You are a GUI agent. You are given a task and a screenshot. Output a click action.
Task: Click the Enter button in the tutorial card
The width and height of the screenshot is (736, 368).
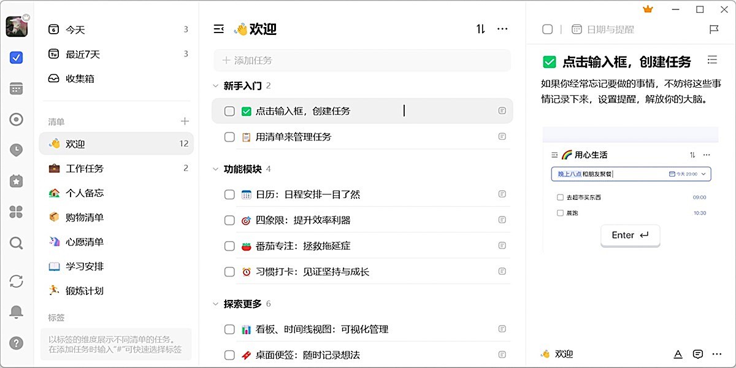(630, 235)
